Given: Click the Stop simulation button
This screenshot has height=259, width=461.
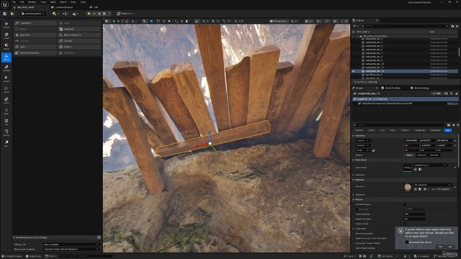Looking at the screenshot, I should (99, 14).
